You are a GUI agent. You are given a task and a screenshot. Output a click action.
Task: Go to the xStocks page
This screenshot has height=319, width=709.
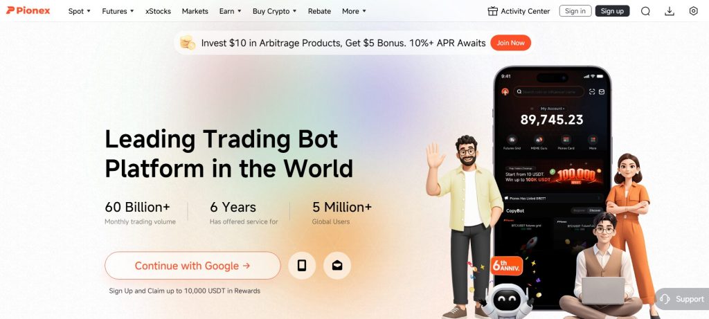tap(159, 11)
